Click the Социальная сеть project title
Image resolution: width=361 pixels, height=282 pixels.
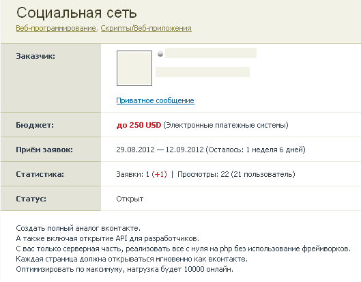(x=76, y=13)
